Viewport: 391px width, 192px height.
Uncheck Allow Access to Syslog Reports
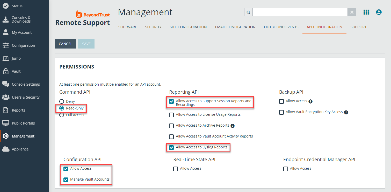[171, 147]
